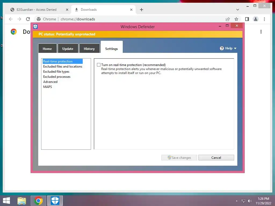The height and width of the screenshot is (206, 275).
Task: Close the Downloads tab in Chrome
Action: (x=131, y=10)
